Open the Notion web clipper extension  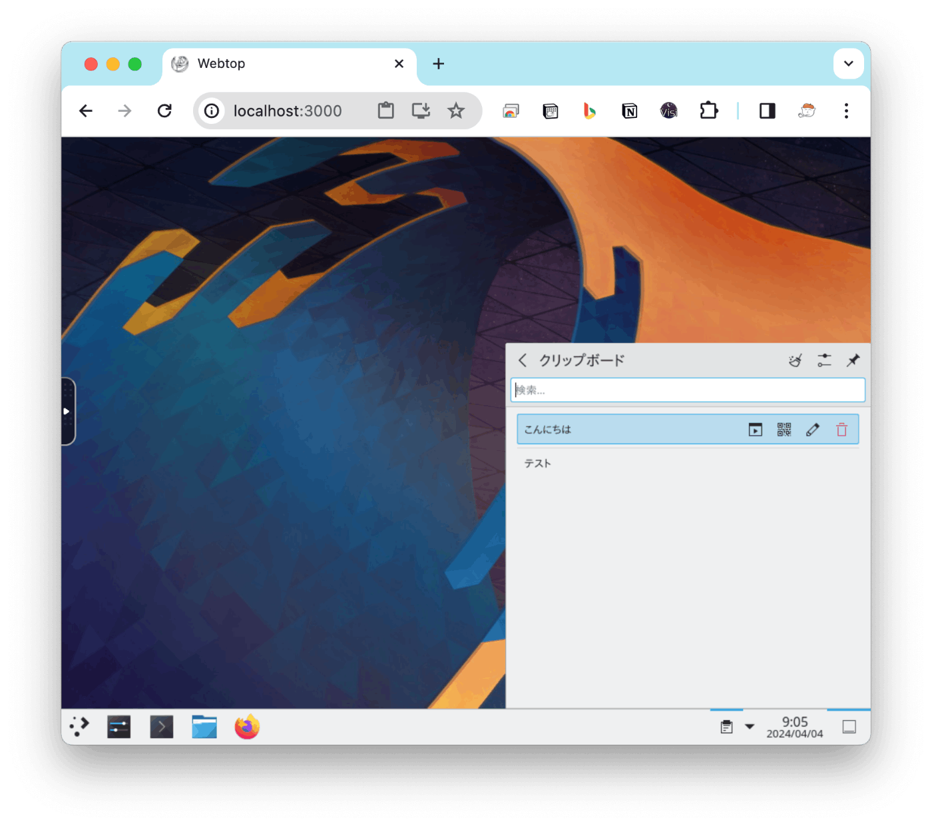(629, 111)
